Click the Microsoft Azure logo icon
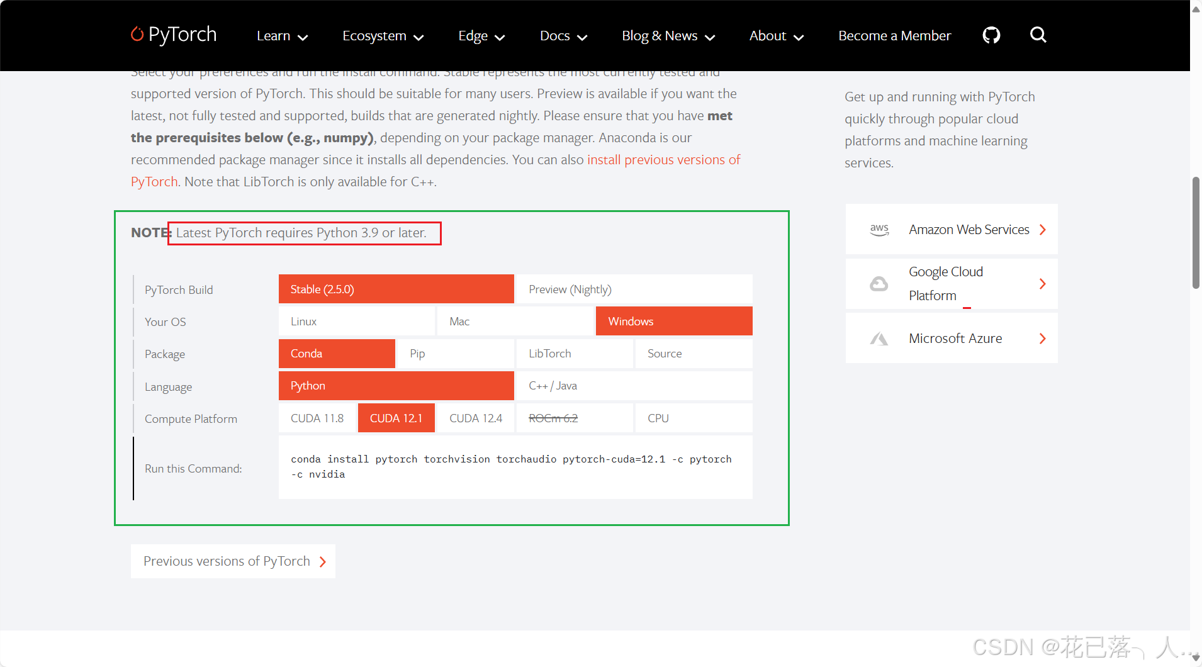1202x667 pixels. coord(879,339)
